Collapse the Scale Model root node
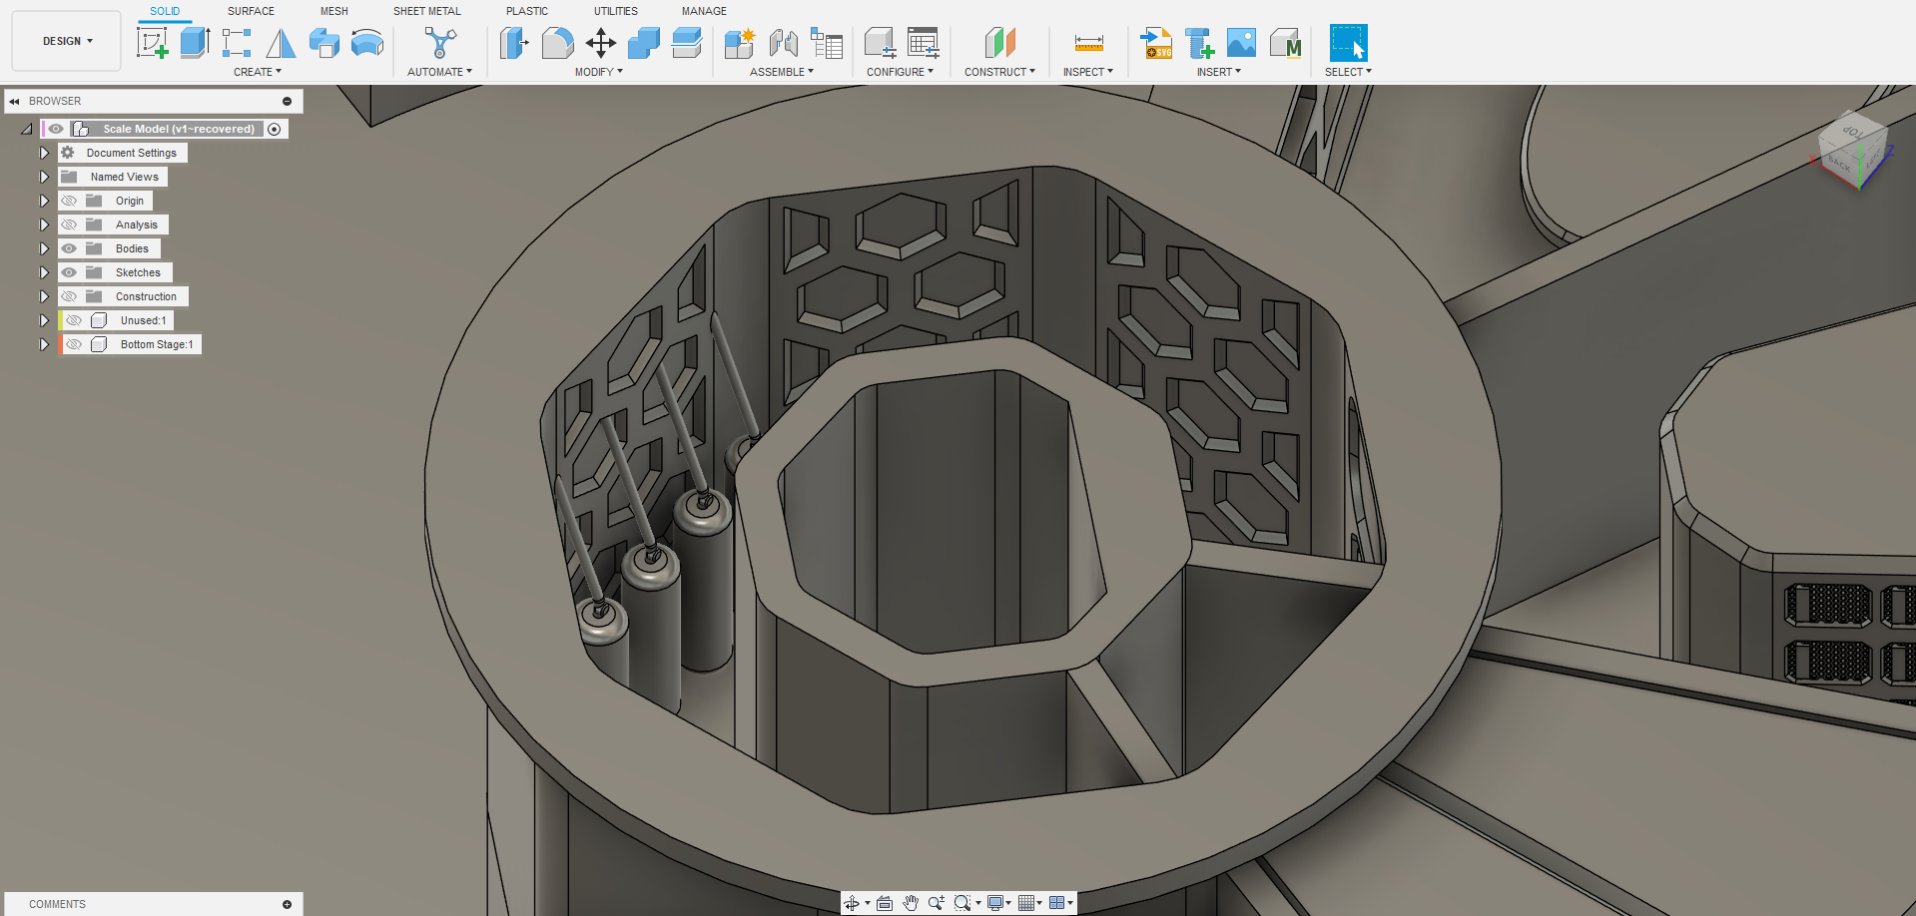 point(27,129)
